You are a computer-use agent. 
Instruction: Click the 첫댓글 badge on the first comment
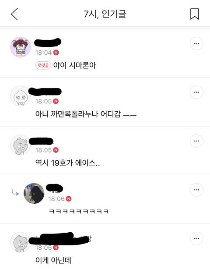pos(43,65)
